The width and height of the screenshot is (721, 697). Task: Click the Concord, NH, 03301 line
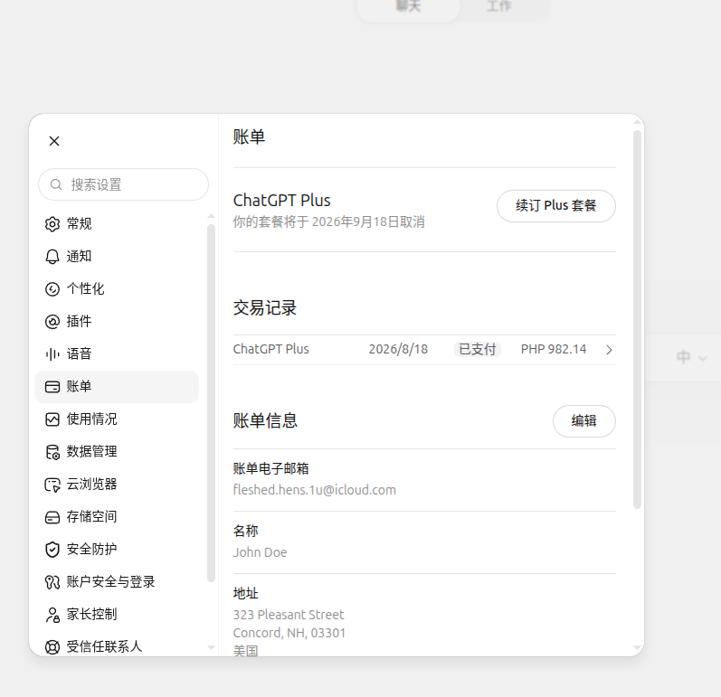(289, 633)
